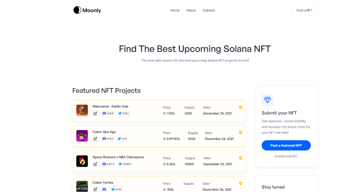Open Space Runners Discord badge
Image resolution: width=341 pixels, height=192 pixels.
point(108,164)
